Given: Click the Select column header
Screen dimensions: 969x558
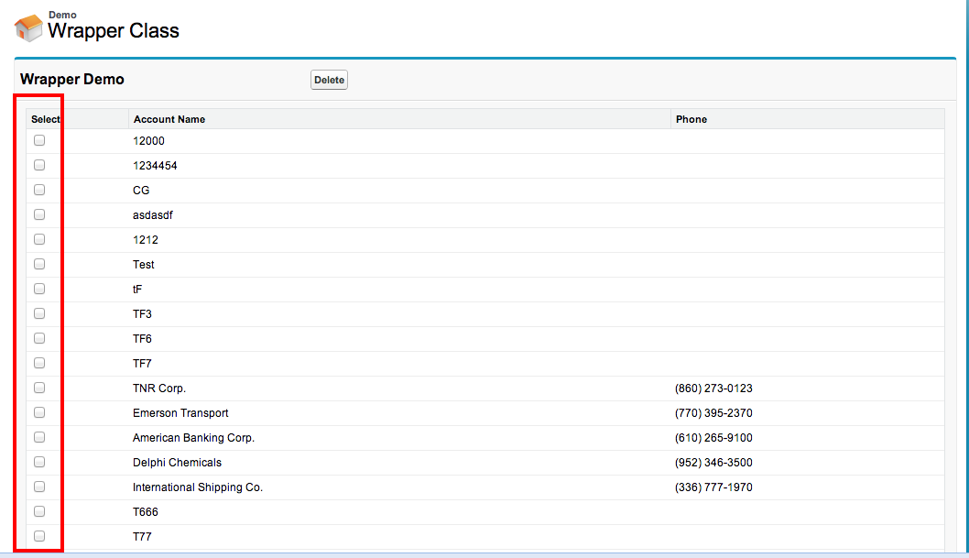Looking at the screenshot, I should click(x=46, y=119).
